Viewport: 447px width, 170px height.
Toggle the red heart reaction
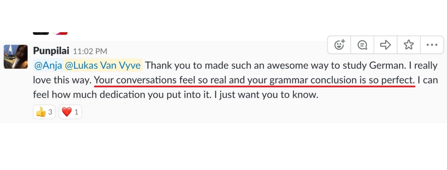coord(70,112)
